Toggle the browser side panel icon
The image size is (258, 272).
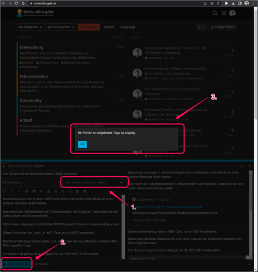point(240,3)
